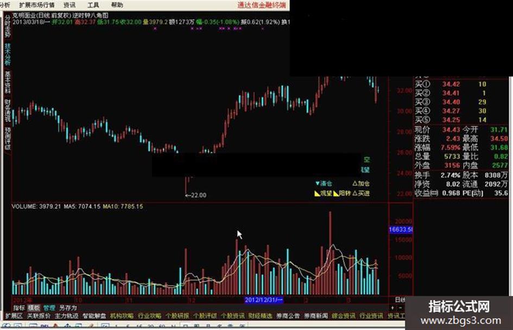Click the △买进 legend marker
This screenshot has width=513, height=330.
[361, 193]
